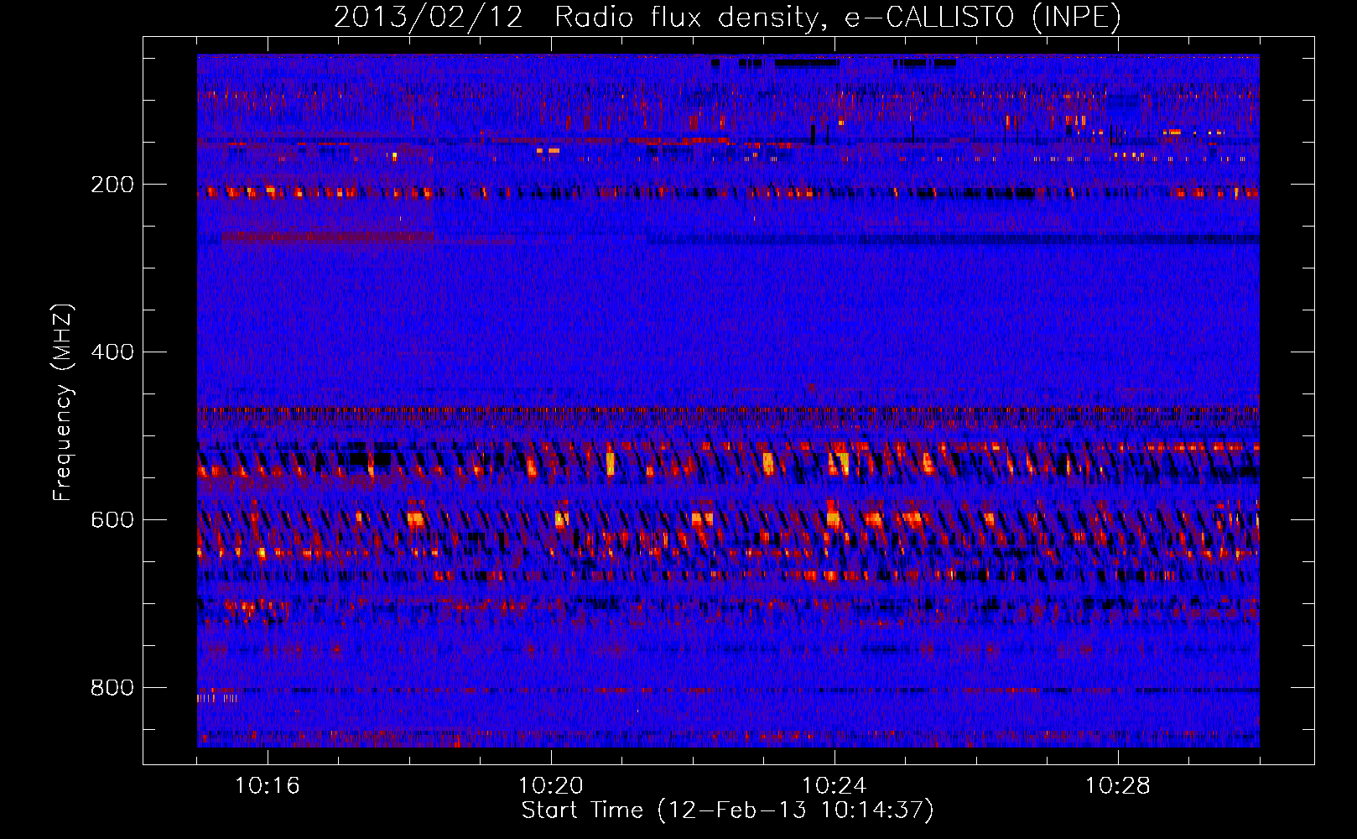1357x839 pixels.
Task: Click the 600 frequency tick label
Action: click(112, 520)
